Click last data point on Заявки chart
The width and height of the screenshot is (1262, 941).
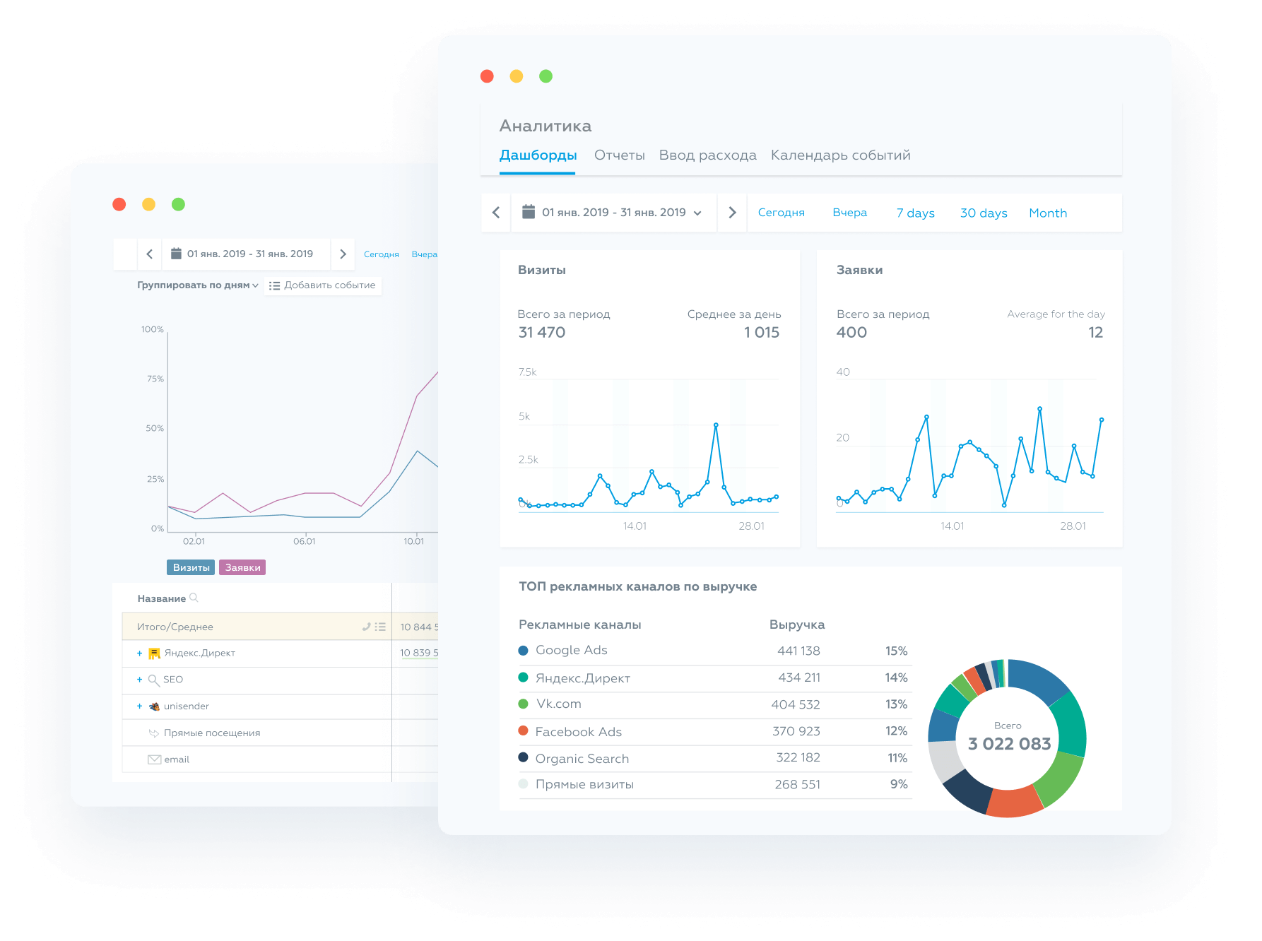pos(1101,420)
